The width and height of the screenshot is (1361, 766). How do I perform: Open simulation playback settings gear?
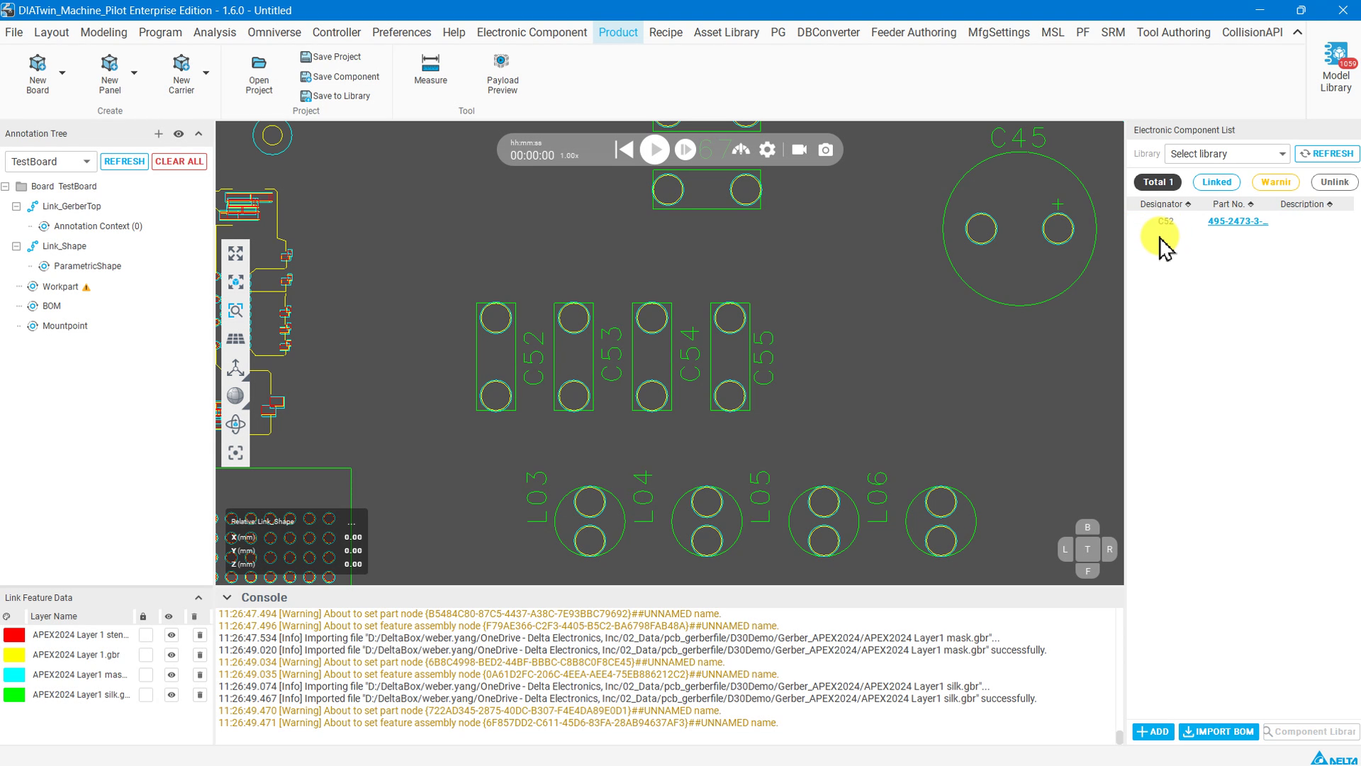(768, 150)
